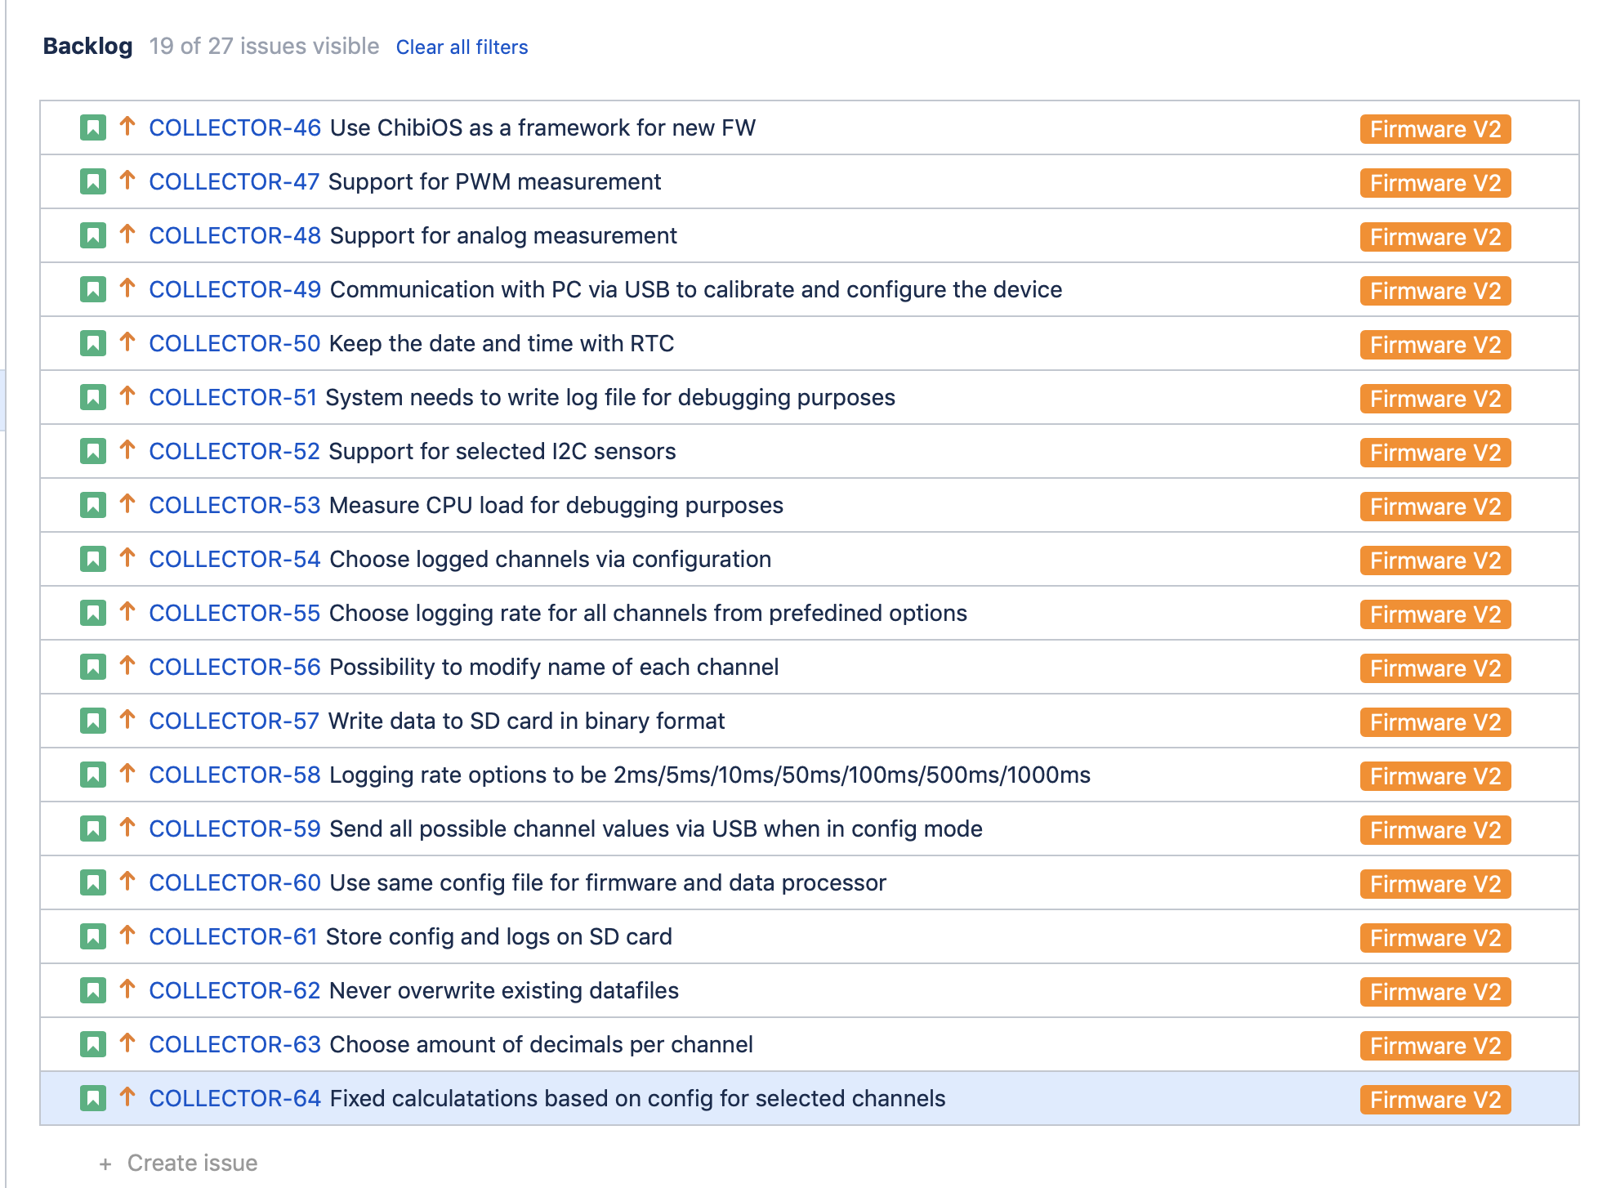Select 'Support for PWM measurement' issue row
The height and width of the screenshot is (1188, 1598).
809,182
